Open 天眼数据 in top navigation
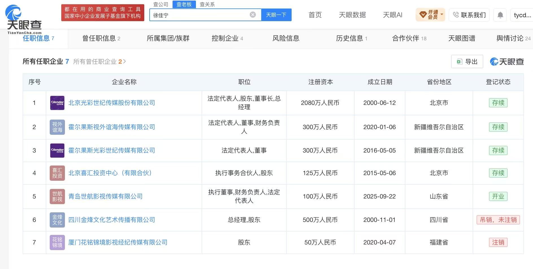The image size is (533, 269). (x=352, y=15)
